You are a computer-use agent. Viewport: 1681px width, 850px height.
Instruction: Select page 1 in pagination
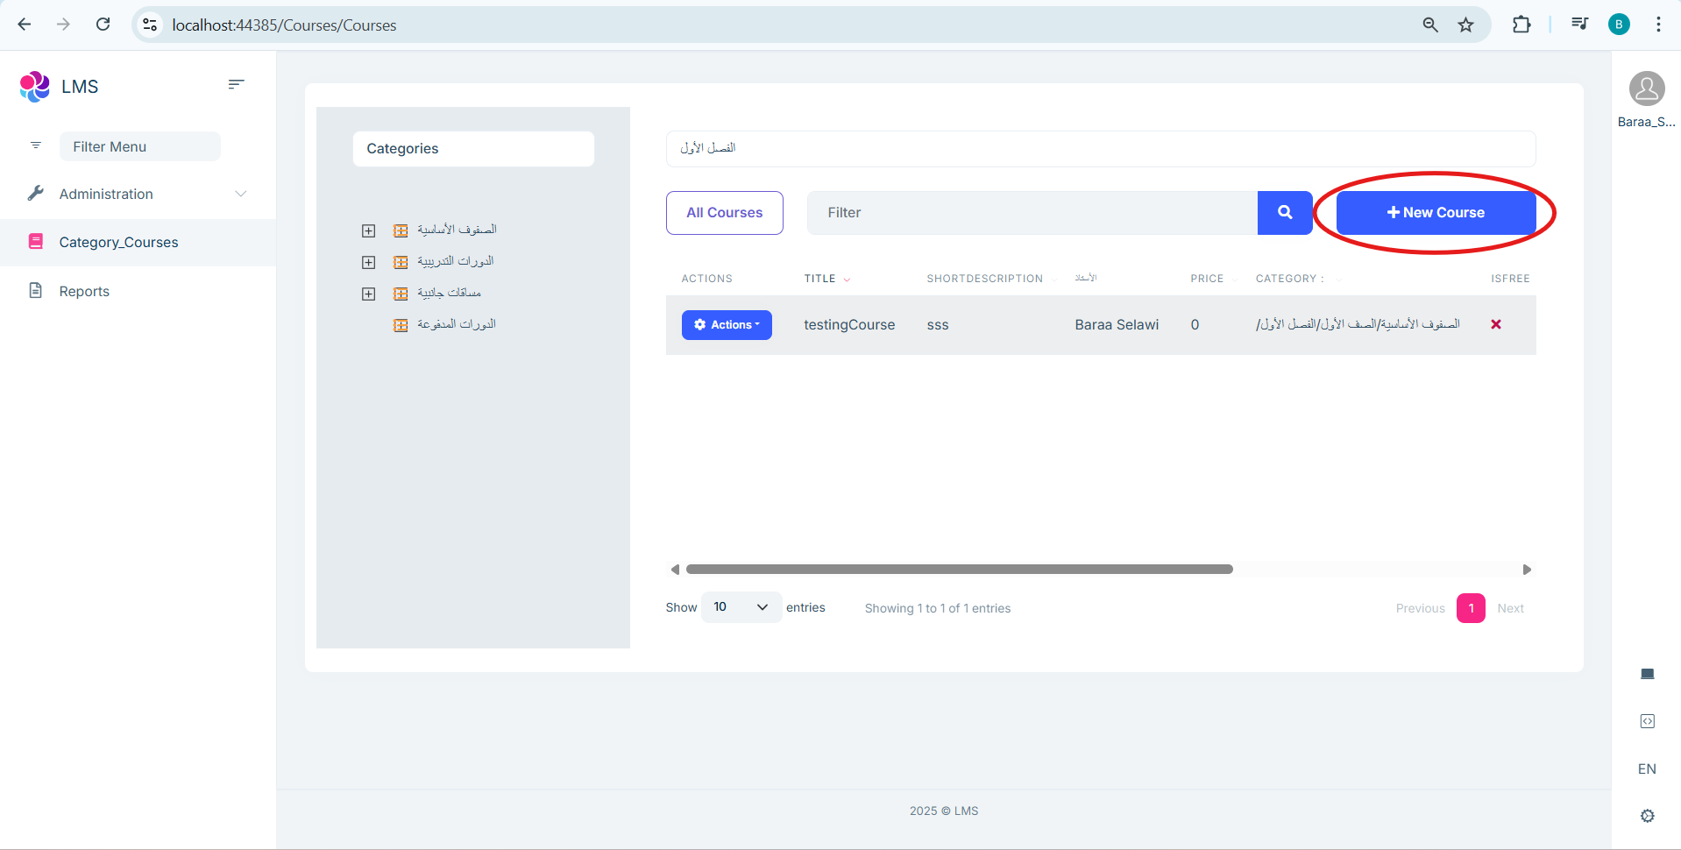(x=1471, y=608)
